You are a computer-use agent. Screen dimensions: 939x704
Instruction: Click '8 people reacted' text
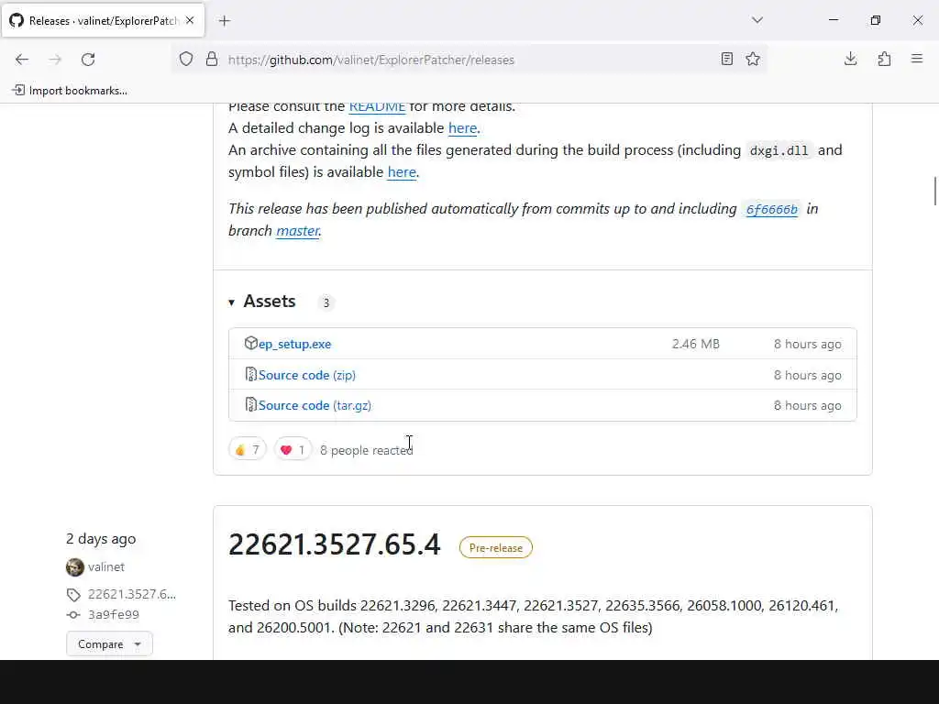[367, 450]
